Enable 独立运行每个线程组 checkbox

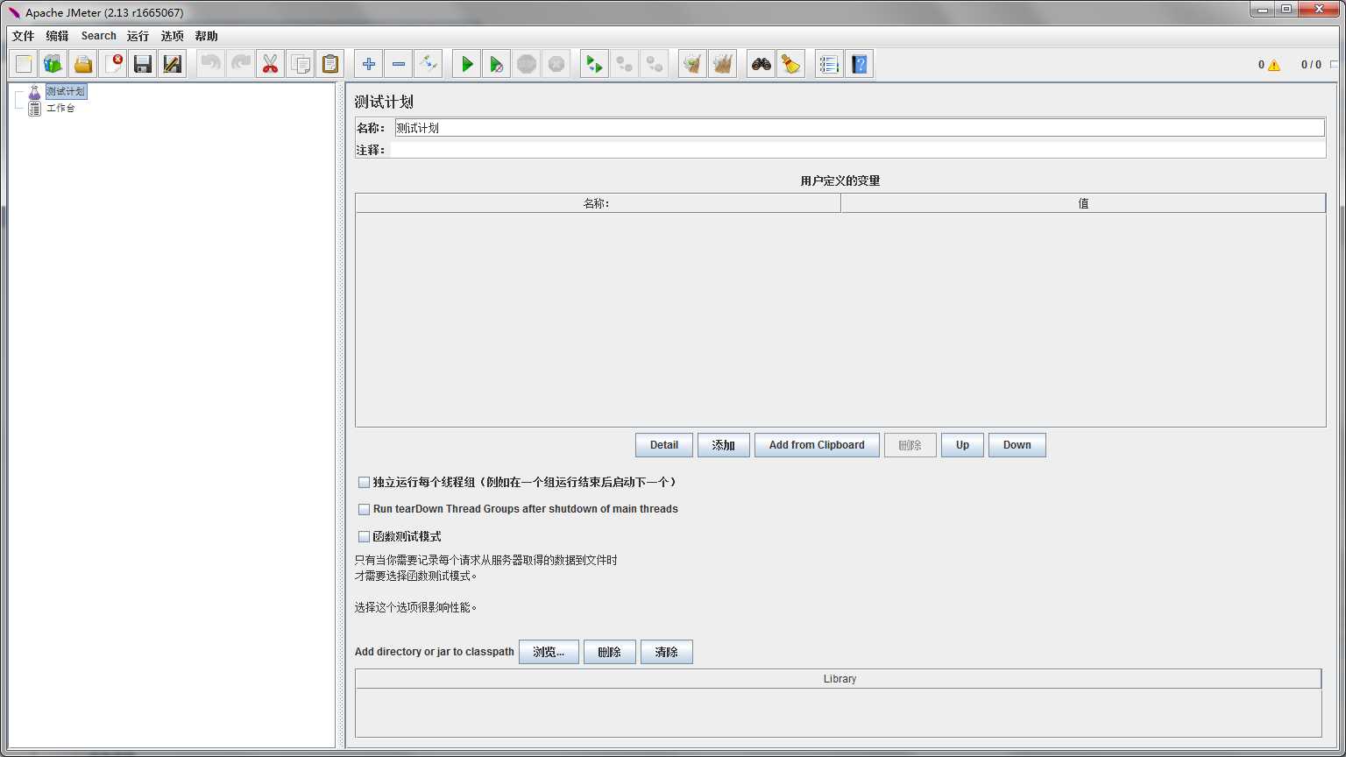364,482
